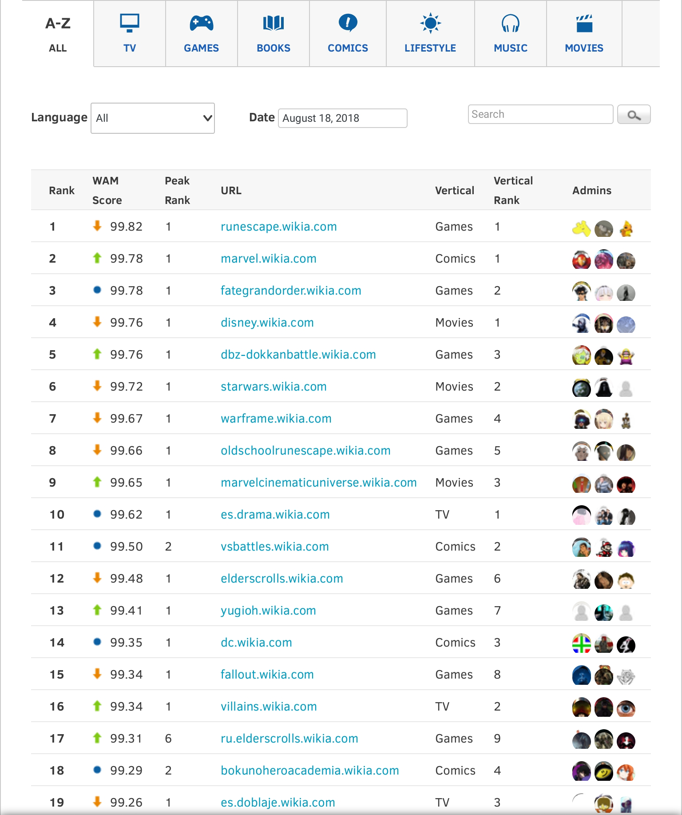The width and height of the screenshot is (682, 815).
Task: Click last admin avatar in bokunoheroacademia row
Action: 626,773
